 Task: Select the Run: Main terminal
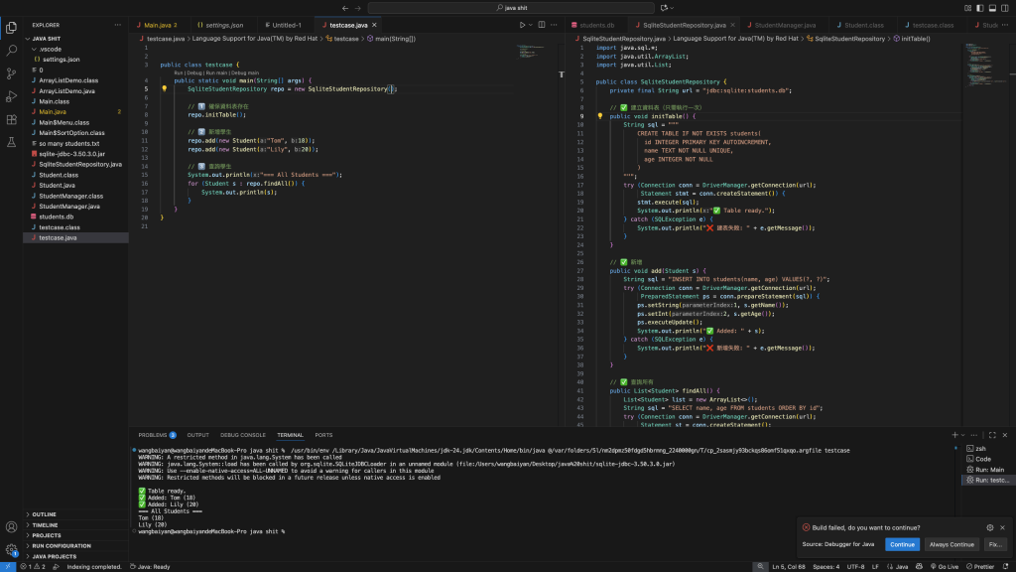pyautogui.click(x=989, y=470)
